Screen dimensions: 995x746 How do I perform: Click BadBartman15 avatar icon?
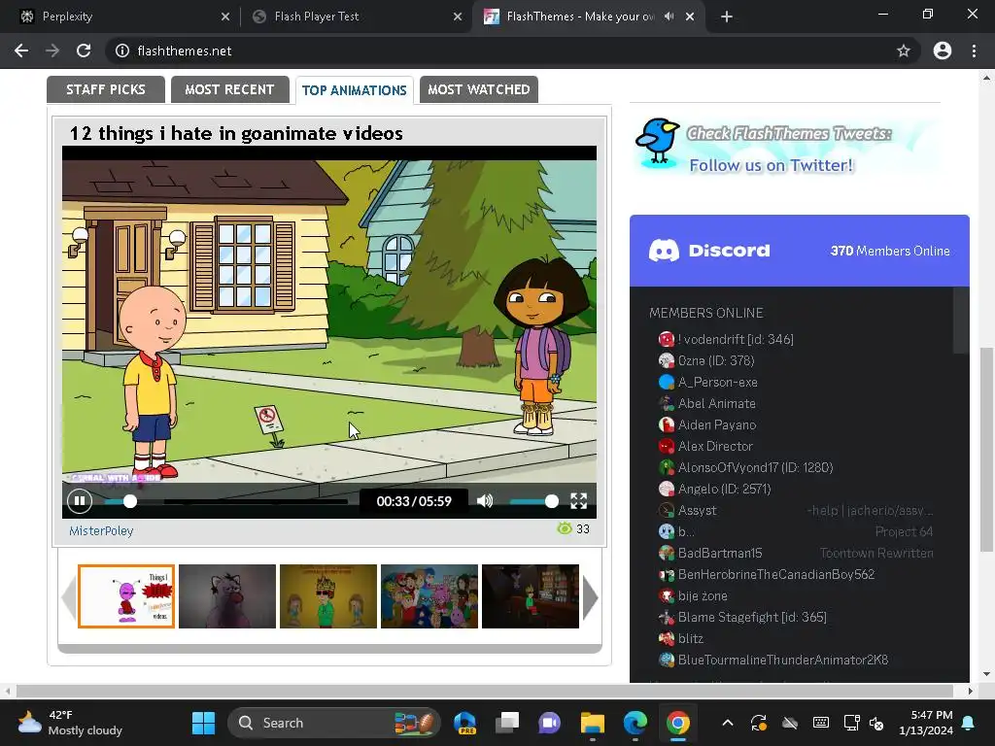[x=667, y=553]
